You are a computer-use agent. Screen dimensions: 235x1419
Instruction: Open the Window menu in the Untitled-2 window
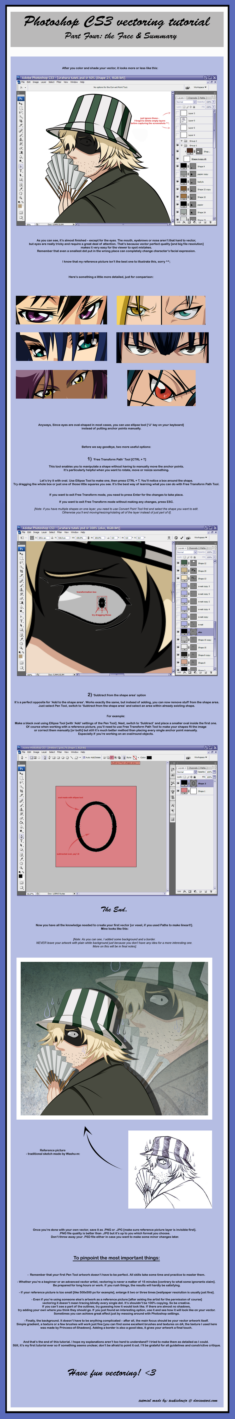pyautogui.click(x=75, y=752)
